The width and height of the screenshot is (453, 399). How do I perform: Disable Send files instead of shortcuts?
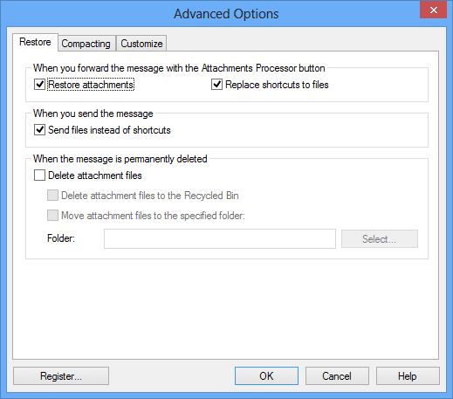click(39, 130)
